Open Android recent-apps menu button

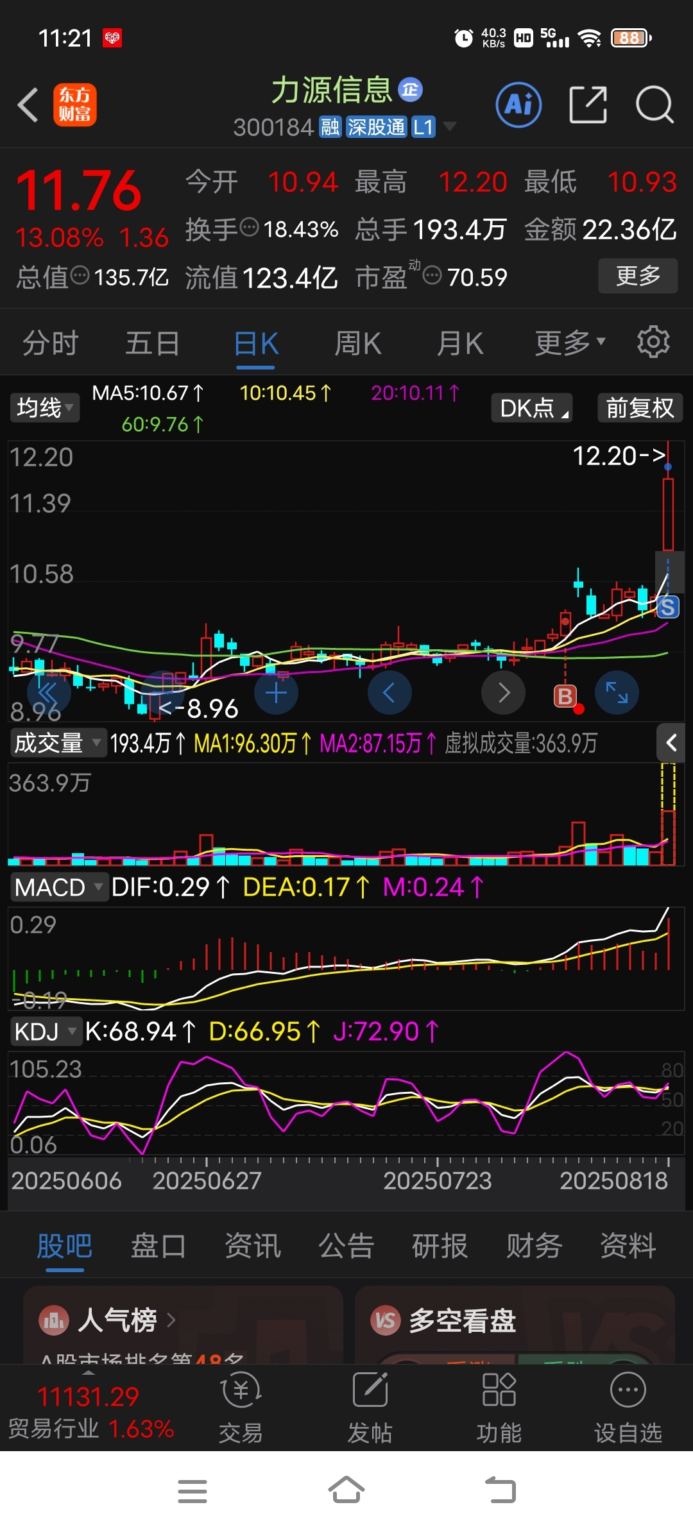pyautogui.click(x=193, y=1491)
